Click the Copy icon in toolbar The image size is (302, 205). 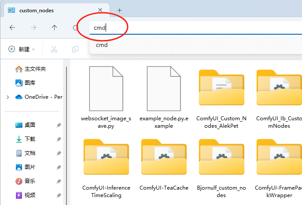tap(75, 49)
